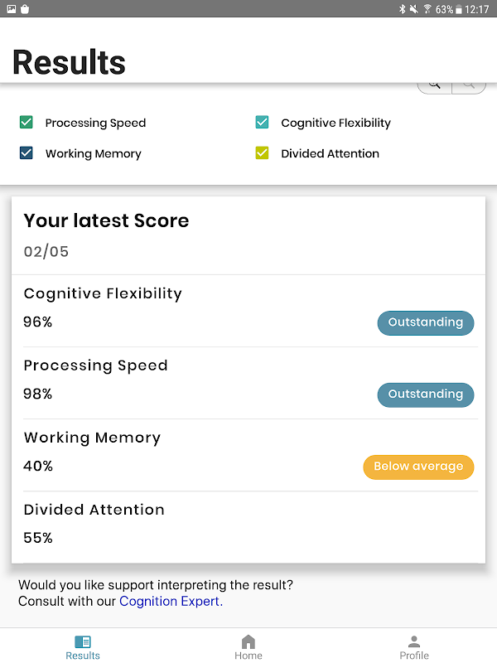The height and width of the screenshot is (663, 497).
Task: Open the Profile tab
Action: pyautogui.click(x=414, y=647)
